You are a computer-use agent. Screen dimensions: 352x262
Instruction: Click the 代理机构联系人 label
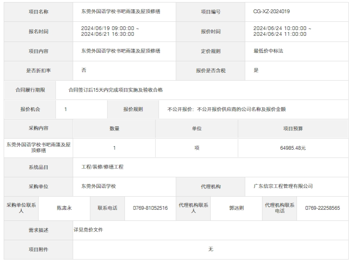point(193,208)
